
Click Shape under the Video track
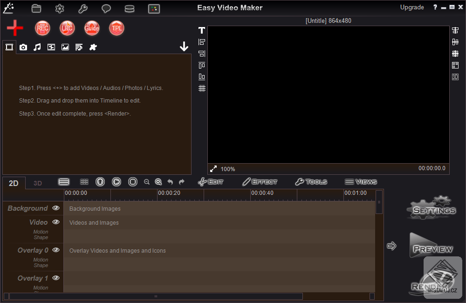41,237
